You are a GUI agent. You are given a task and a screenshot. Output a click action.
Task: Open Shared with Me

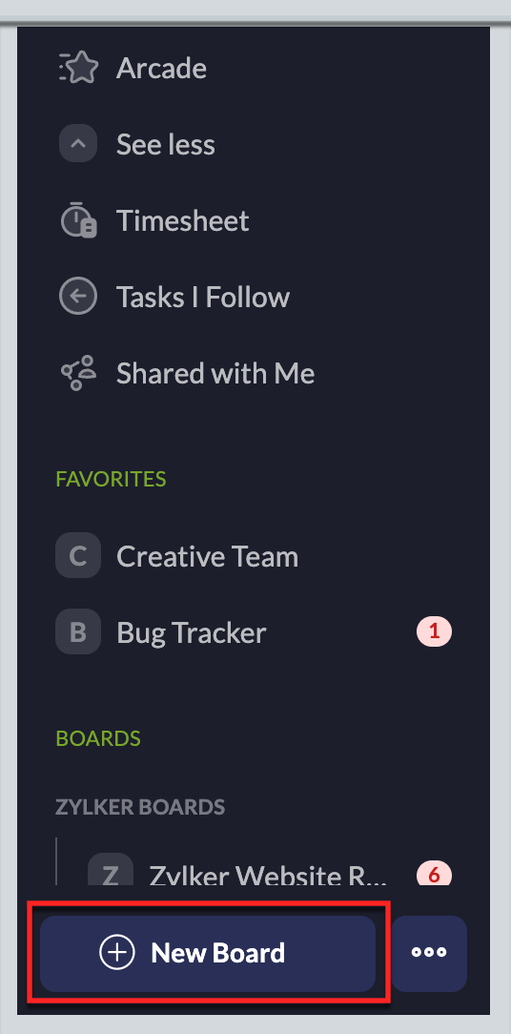215,373
